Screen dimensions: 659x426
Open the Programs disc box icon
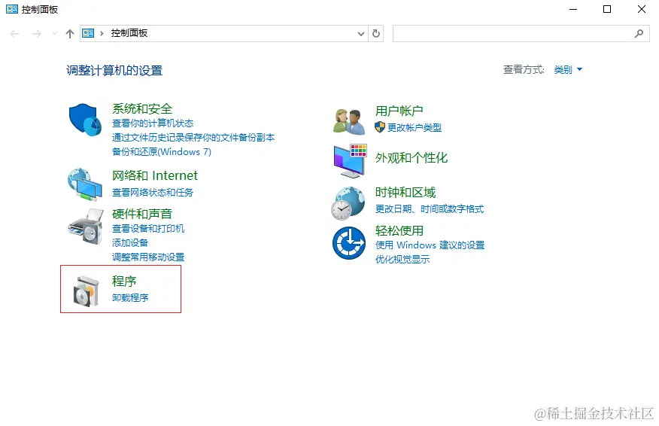87,291
